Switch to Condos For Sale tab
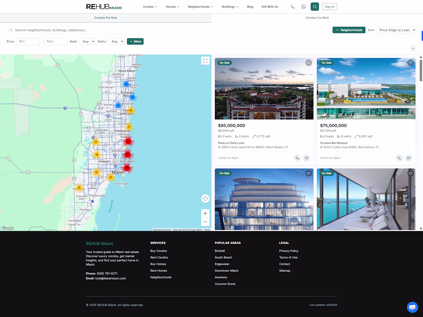423x317 pixels. click(106, 18)
